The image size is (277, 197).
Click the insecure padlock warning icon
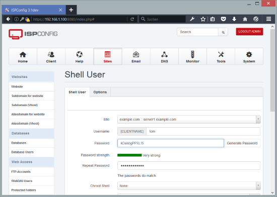(x=27, y=19)
